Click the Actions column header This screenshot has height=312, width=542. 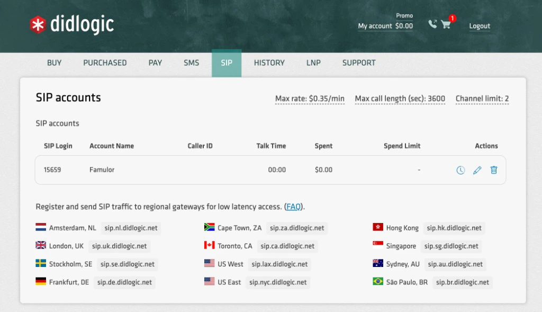coord(486,146)
